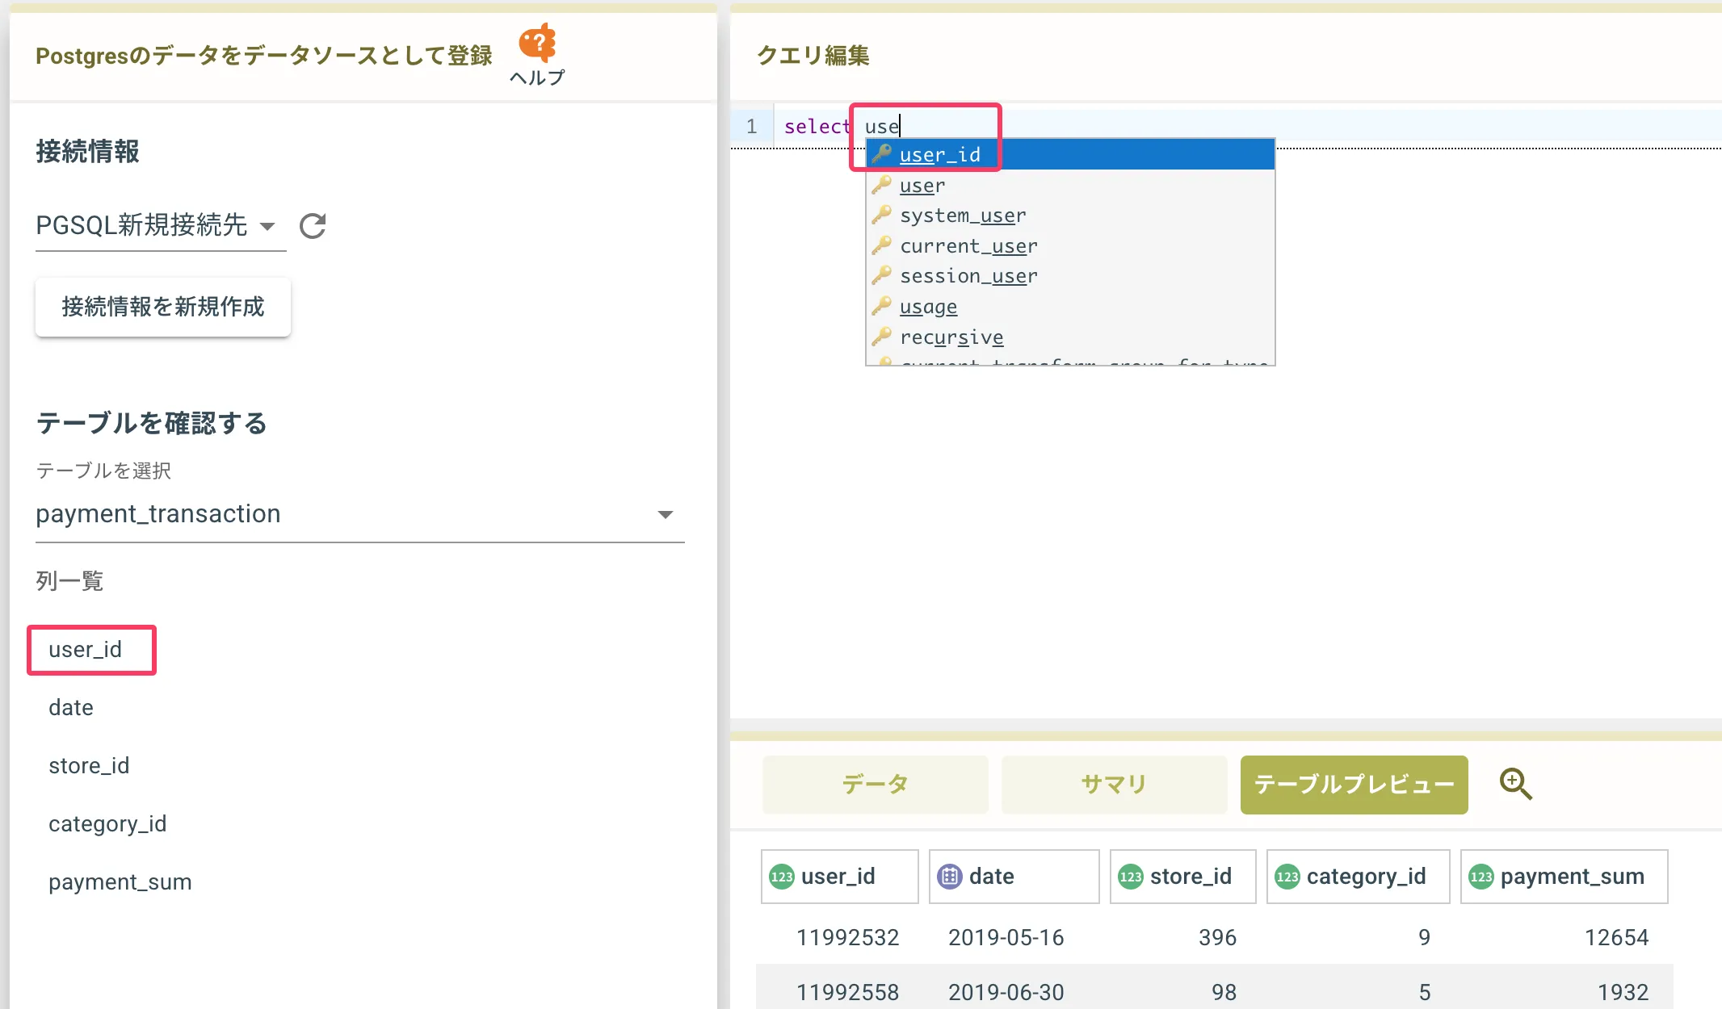Switch to the データ tab

tap(876, 785)
